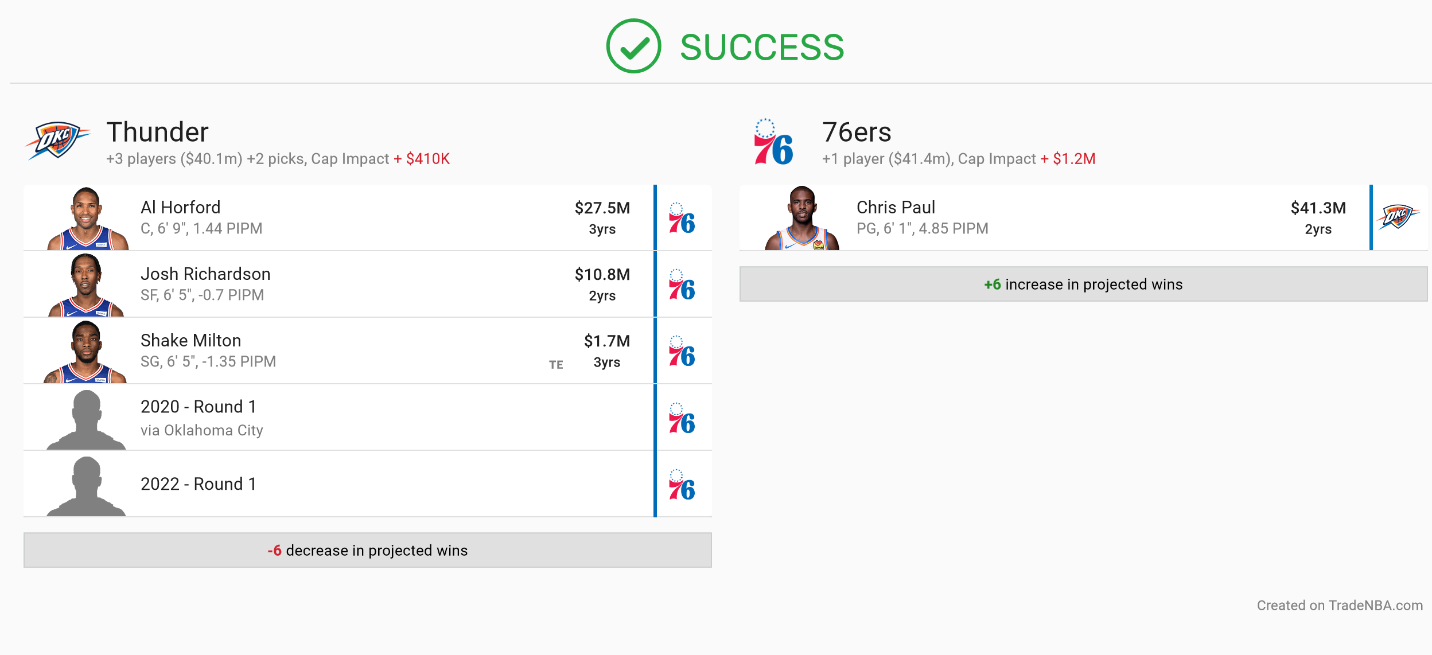Screen dimensions: 1432x655
Task: Click the -6 decrease in projected wins bar
Action: 368,550
